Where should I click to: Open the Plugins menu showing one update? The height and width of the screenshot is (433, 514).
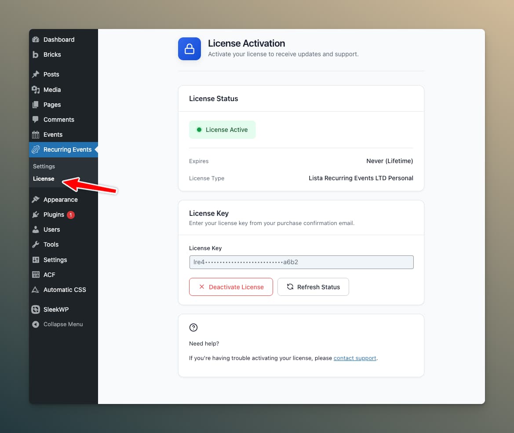(54, 215)
